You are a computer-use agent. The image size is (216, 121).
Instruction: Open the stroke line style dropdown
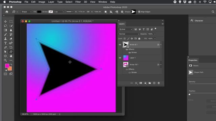[70, 12]
